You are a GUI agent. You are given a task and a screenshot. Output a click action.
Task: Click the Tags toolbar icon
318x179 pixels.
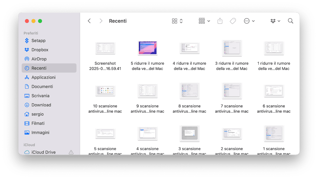click(x=233, y=21)
